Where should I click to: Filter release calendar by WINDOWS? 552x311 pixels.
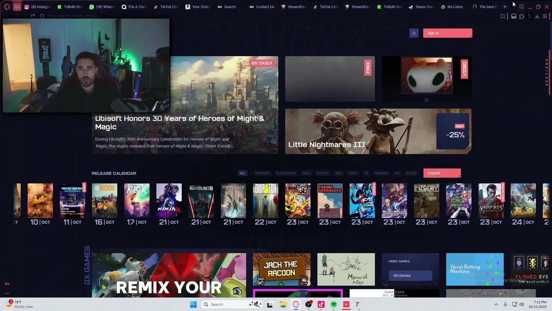[262, 173]
